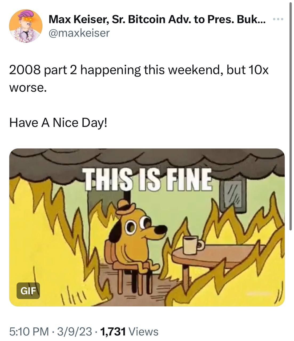Open the three-dot more options menu

click(279, 19)
